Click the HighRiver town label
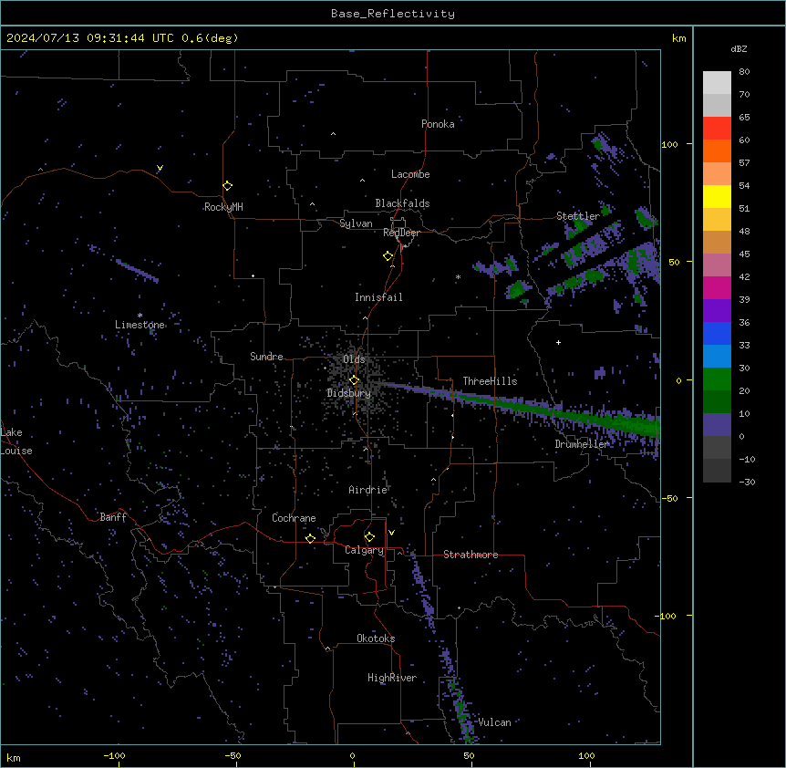Image resolution: width=786 pixels, height=768 pixels. coord(392,678)
